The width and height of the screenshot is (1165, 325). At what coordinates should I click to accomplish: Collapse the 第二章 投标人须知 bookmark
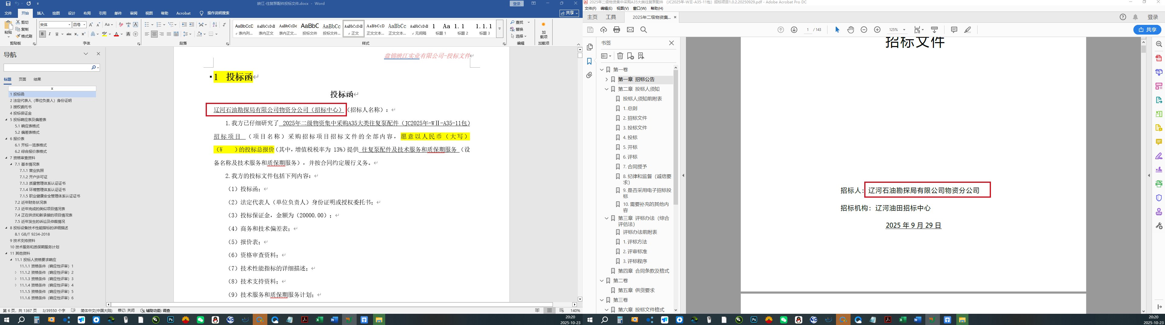point(606,89)
